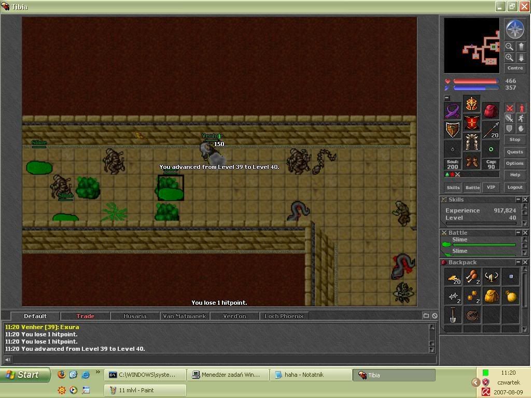This screenshot has width=531, height=398.
Task: Select the shield in the hand slot
Action: (x=452, y=130)
